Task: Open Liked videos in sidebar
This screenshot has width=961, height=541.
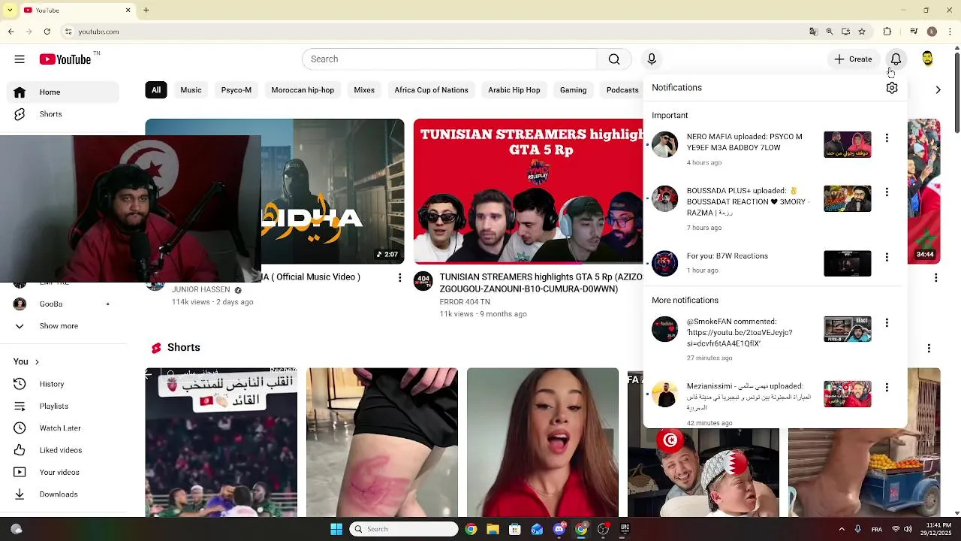Action: tap(63, 451)
